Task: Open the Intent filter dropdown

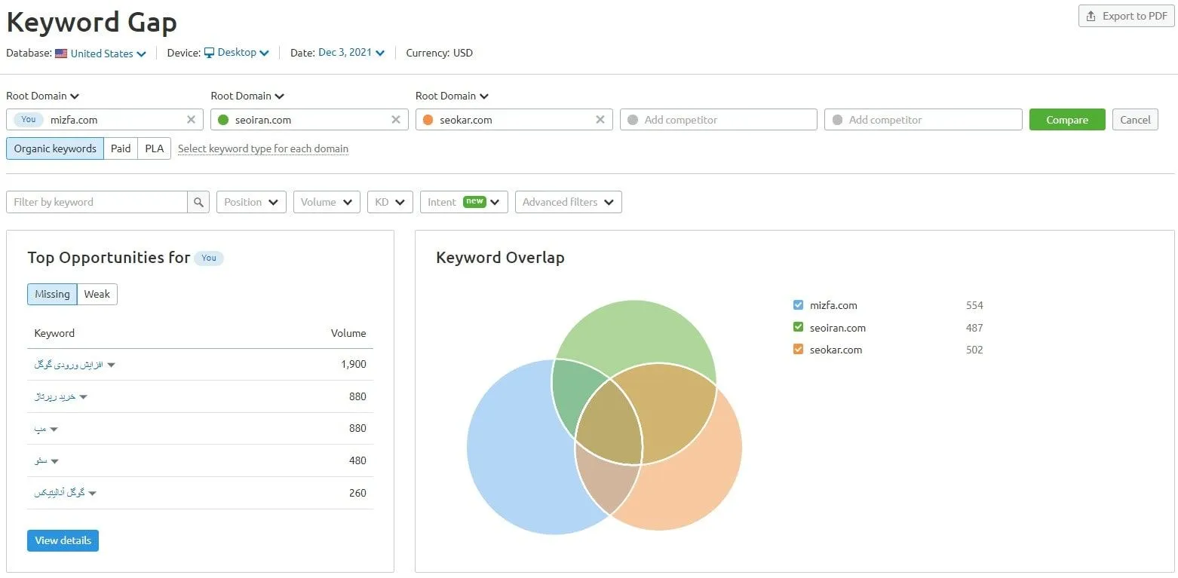Action: point(464,202)
